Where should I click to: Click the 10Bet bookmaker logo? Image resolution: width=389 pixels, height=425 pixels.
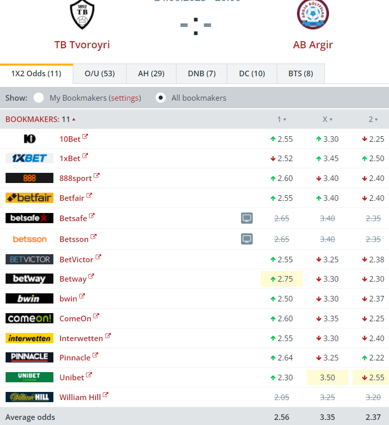click(x=29, y=139)
